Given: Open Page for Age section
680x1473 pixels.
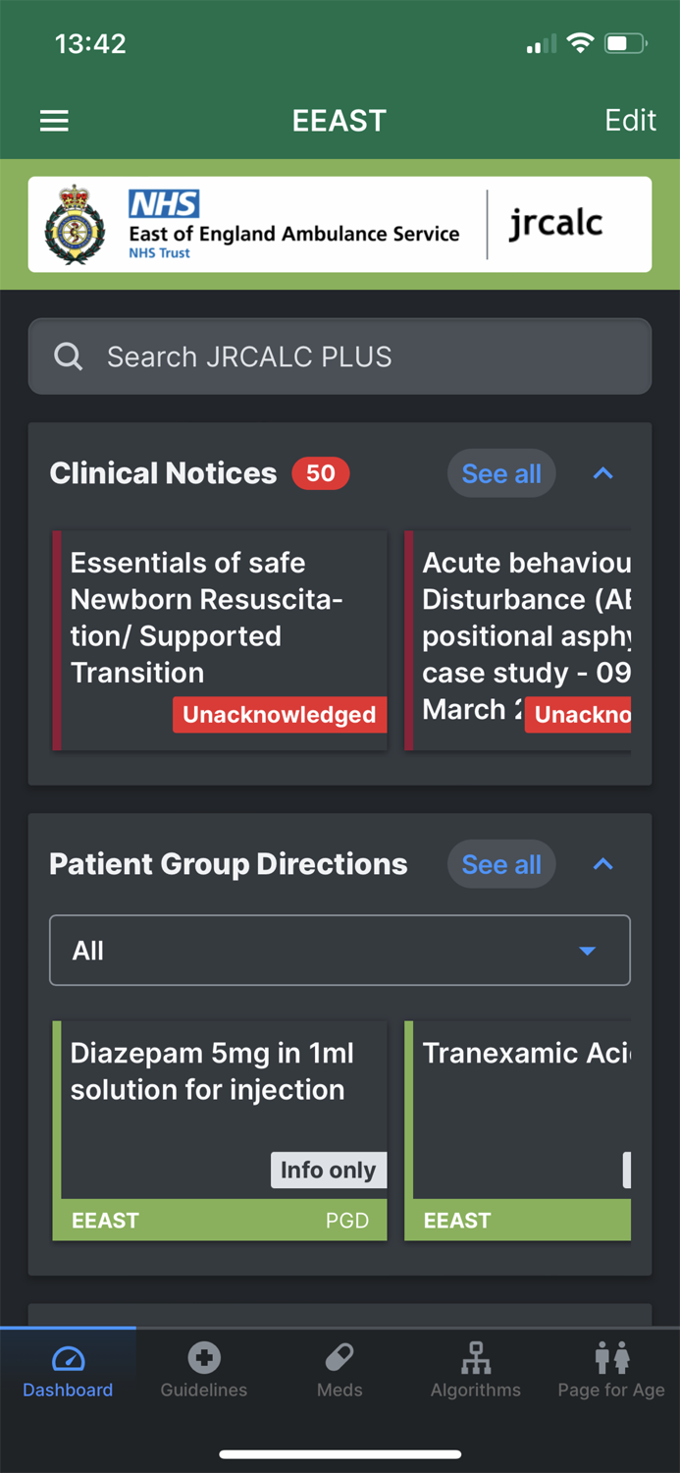Looking at the screenshot, I should [610, 1360].
